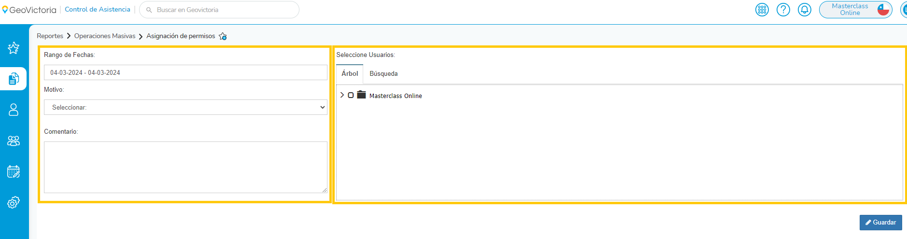Switch to the Búsqueda tab
Screen dimensions: 907x239
(x=383, y=74)
